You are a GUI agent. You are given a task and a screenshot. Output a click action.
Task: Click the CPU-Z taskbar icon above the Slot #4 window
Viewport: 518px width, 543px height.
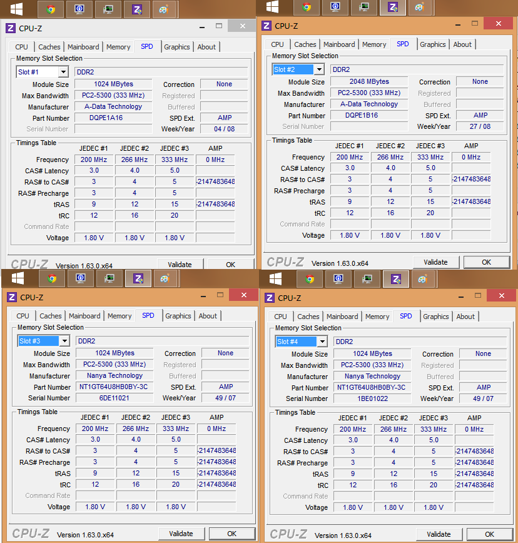pos(396,279)
